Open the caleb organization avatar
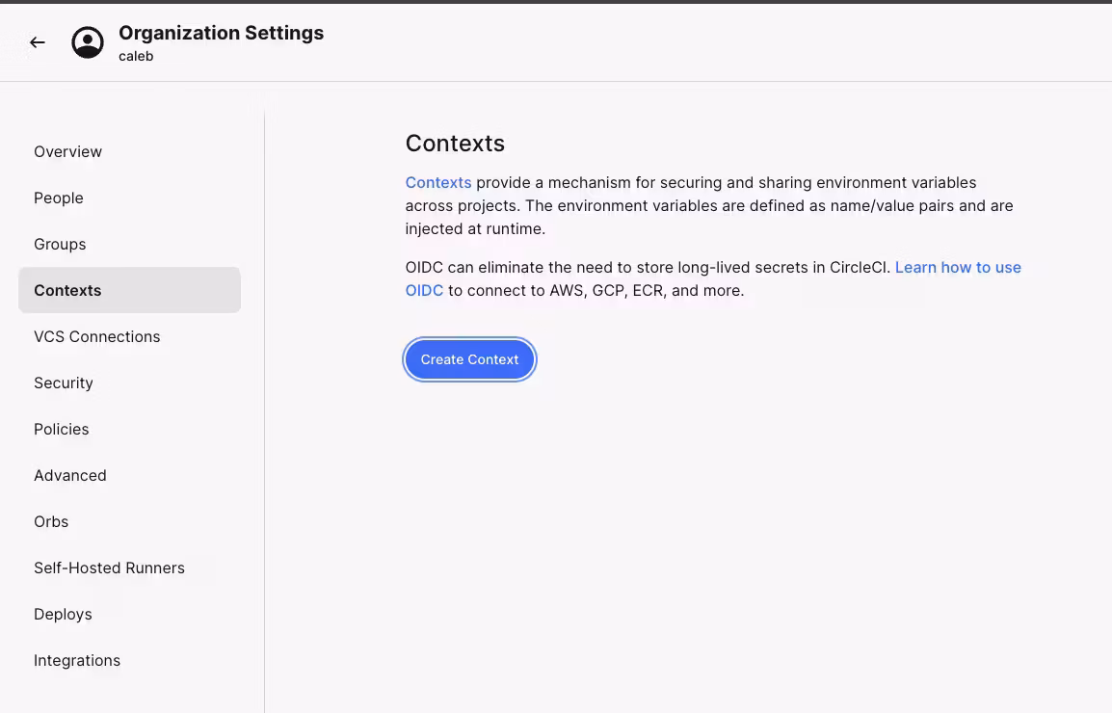The height and width of the screenshot is (713, 1112). pyautogui.click(x=87, y=41)
